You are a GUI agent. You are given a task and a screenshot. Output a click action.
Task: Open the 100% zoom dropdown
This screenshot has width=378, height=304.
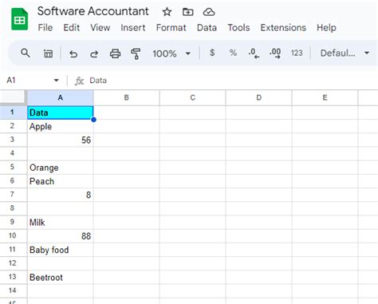(171, 53)
